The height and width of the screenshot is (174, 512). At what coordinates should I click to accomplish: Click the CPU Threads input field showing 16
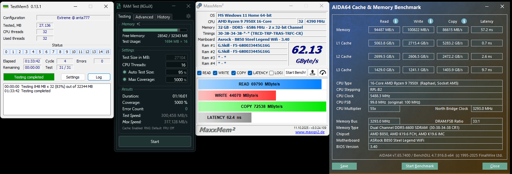pos(177,64)
